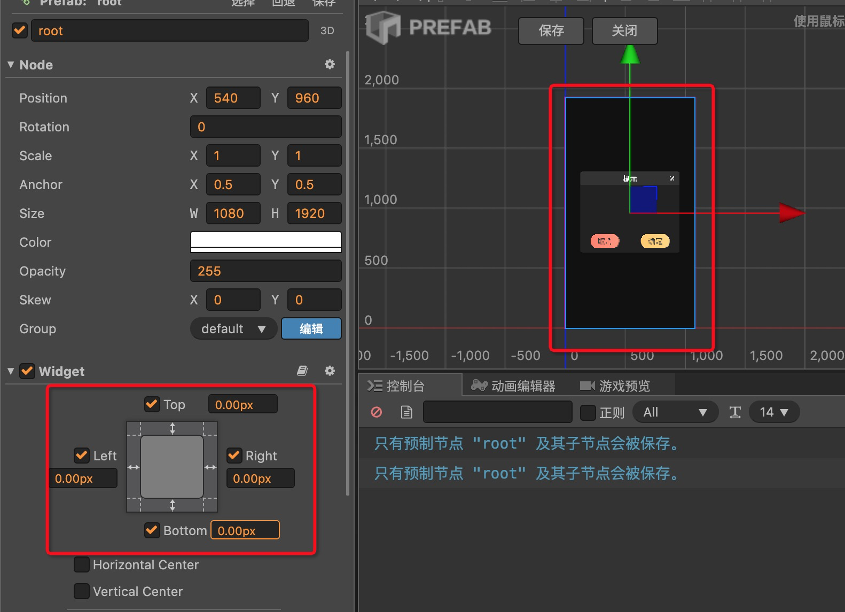Open Widget help documentation icon
The image size is (845, 612).
pyautogui.click(x=302, y=371)
